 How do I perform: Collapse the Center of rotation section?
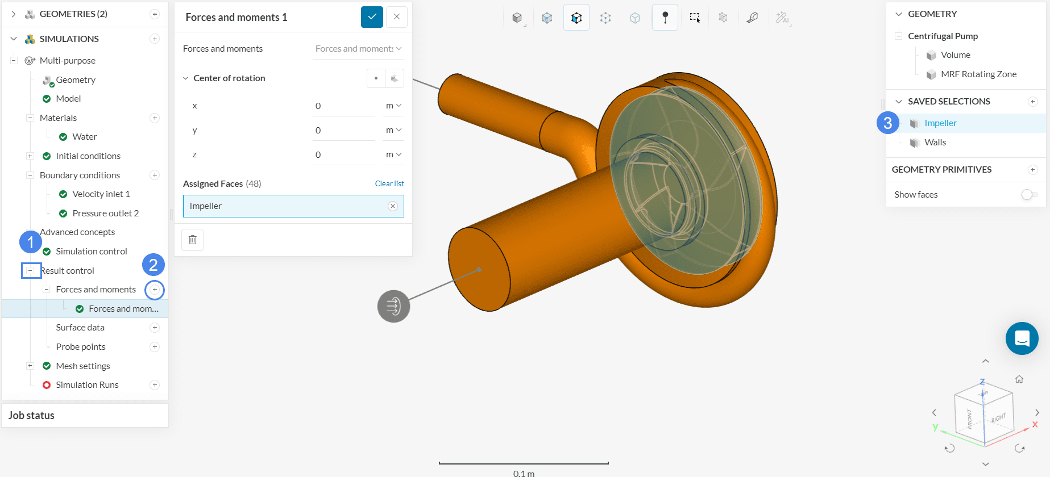pyautogui.click(x=185, y=78)
